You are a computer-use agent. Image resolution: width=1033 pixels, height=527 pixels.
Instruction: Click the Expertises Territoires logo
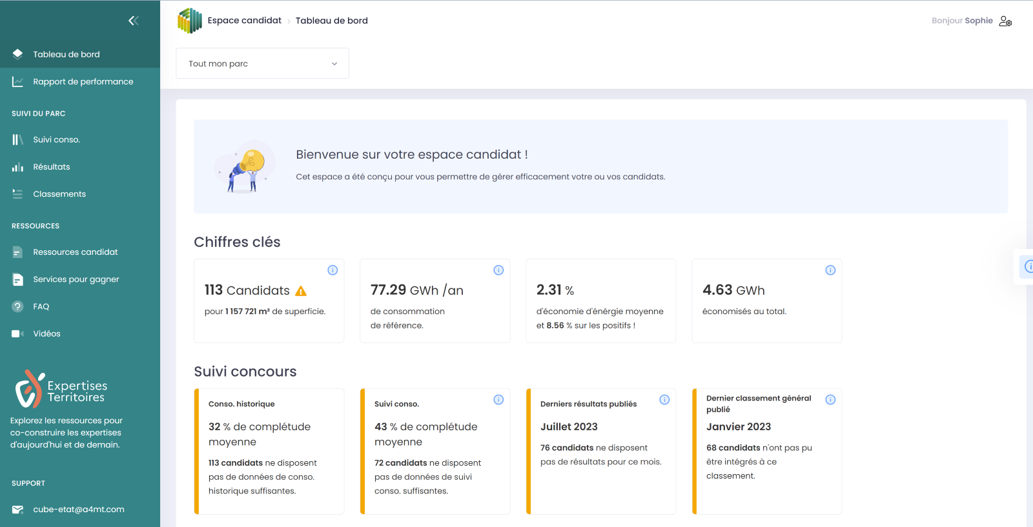tap(61, 389)
